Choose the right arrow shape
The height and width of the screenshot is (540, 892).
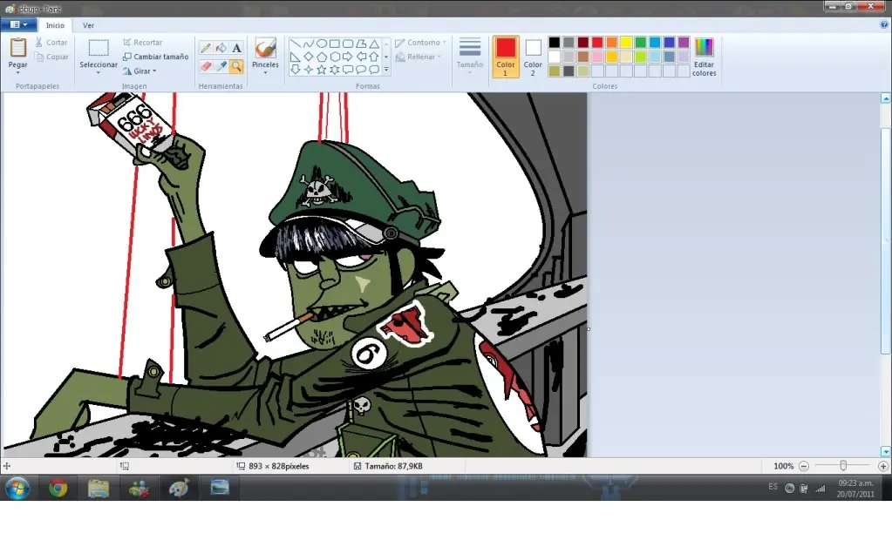(348, 57)
